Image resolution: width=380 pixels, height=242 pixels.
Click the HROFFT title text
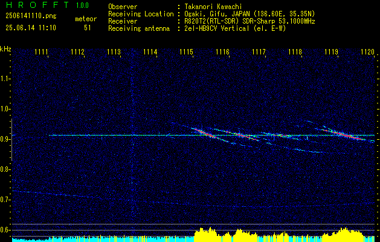37,5
